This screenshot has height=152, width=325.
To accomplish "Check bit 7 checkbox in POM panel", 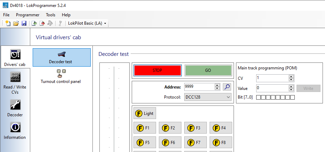I will [x=259, y=97].
